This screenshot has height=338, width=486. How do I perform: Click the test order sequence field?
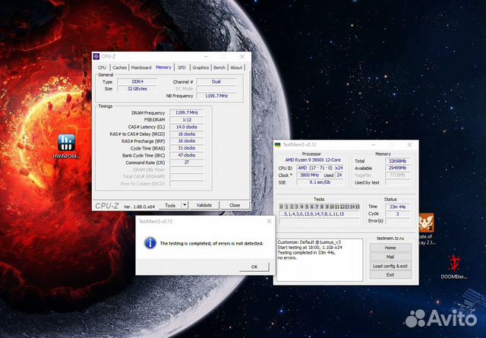coord(320,214)
